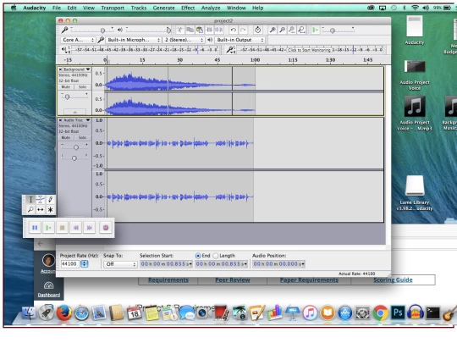Select the Multi-Tool asterisk icon
Image resolution: width=457 pixels, height=343 pixels.
tap(51, 210)
